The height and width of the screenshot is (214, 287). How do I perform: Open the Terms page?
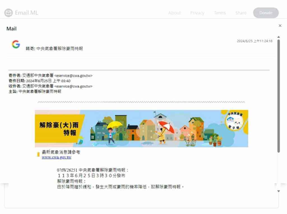220,13
